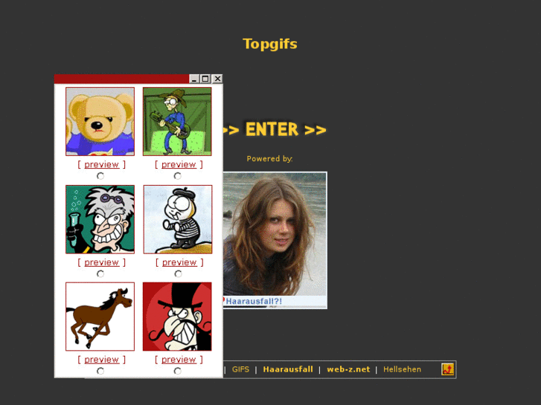The width and height of the screenshot is (541, 405).
Task: Select the radio button under the cowboy guitarist
Action: pyautogui.click(x=177, y=176)
